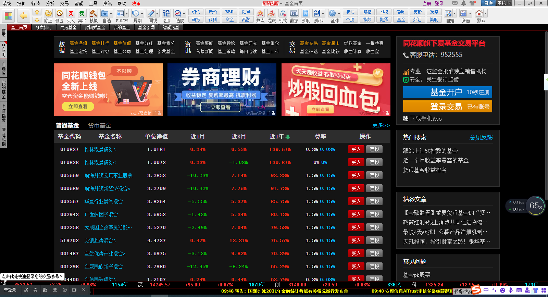The image size is (548, 297).
Task: Select the 货币基金 tab
Action: pyautogui.click(x=100, y=125)
